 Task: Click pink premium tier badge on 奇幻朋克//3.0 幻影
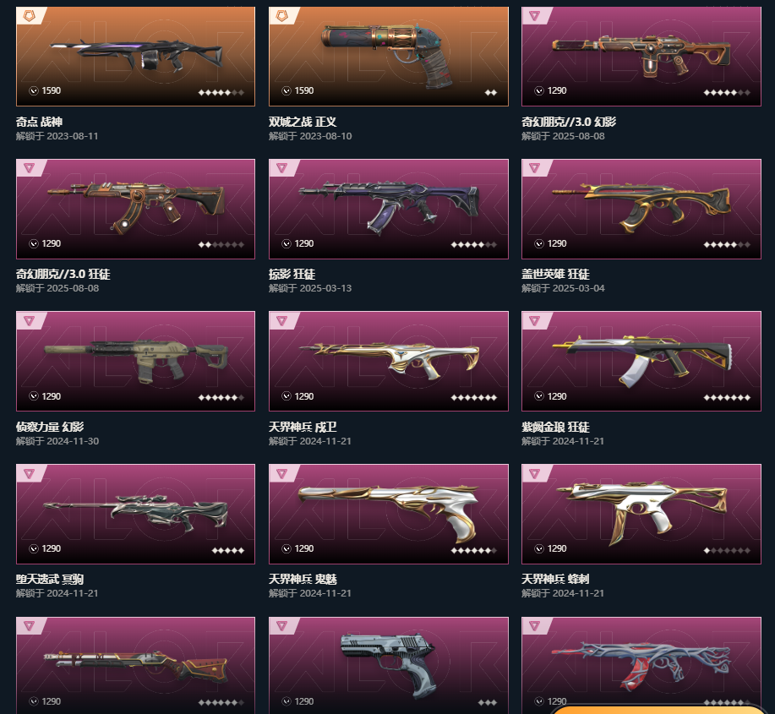[534, 16]
